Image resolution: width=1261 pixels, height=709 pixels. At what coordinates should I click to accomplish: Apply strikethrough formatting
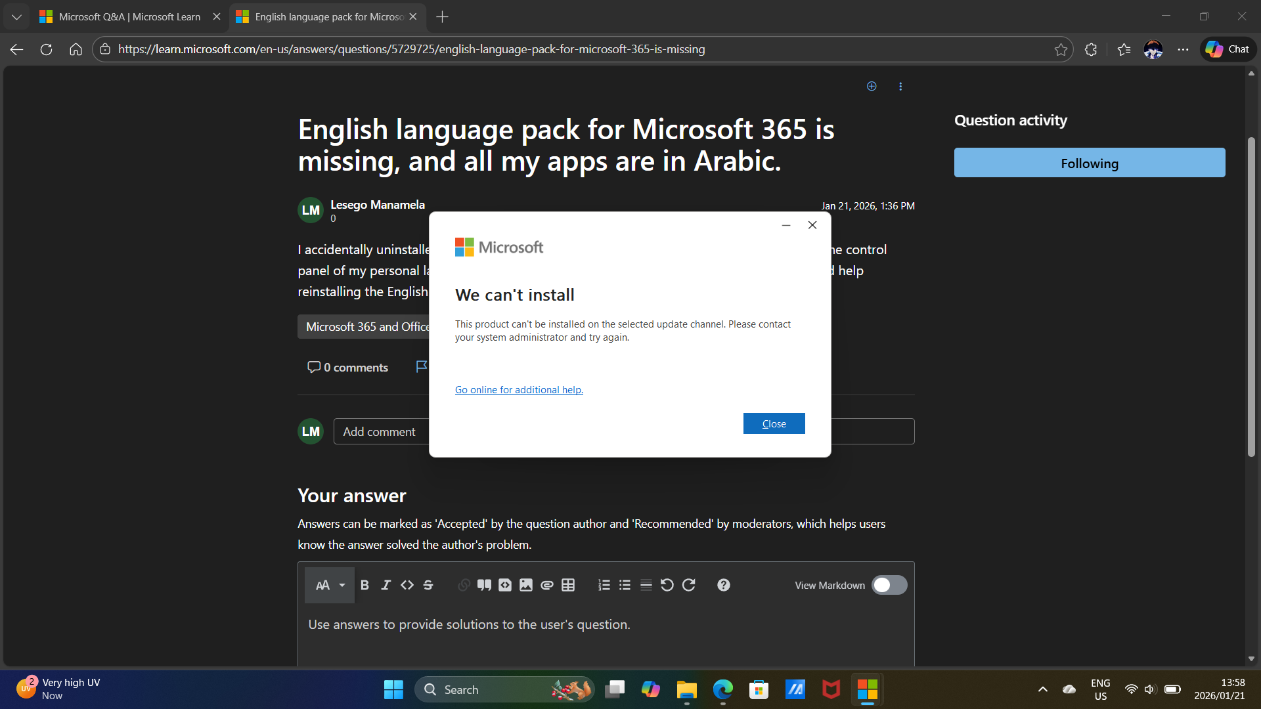tap(428, 585)
